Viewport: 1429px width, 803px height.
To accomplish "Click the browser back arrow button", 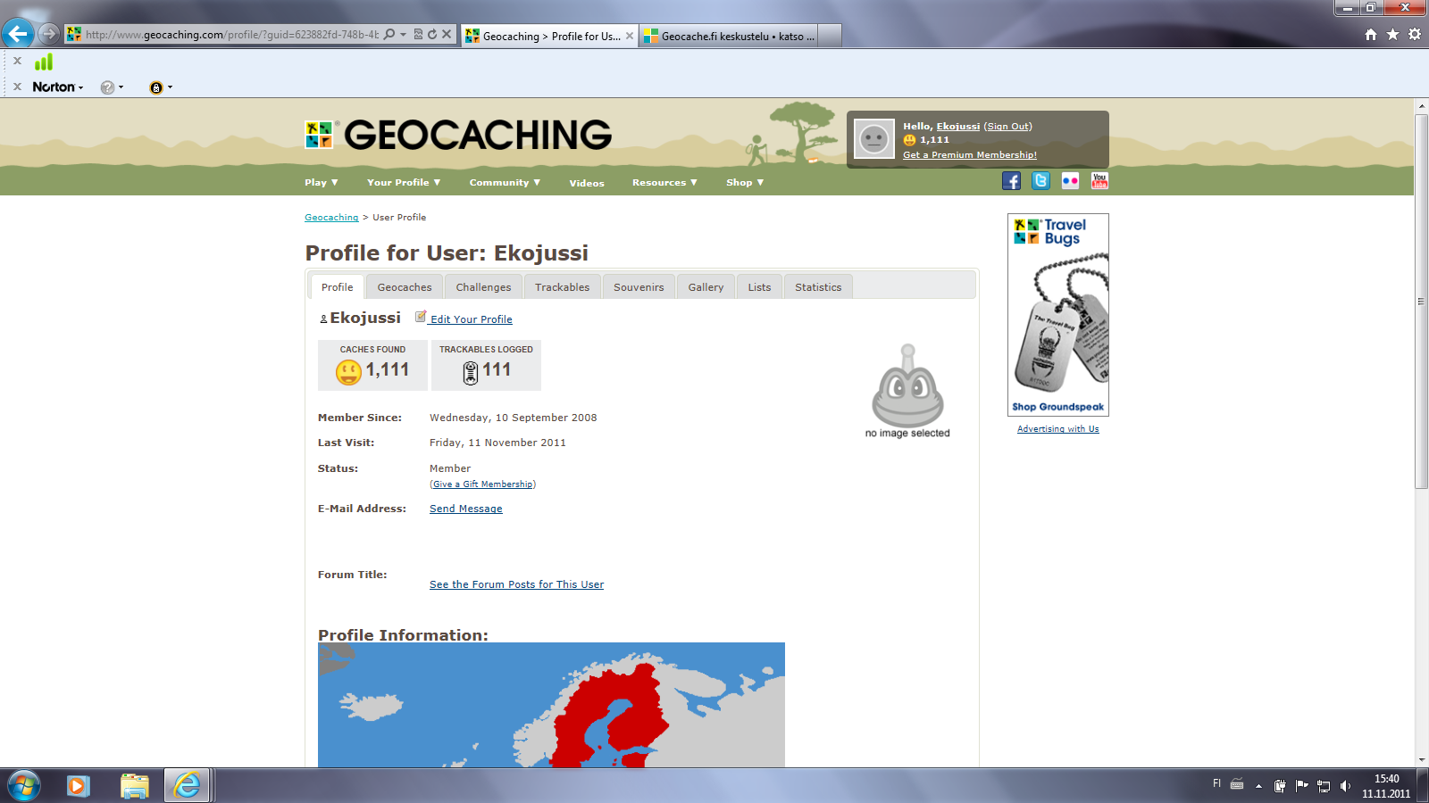I will pos(18,34).
